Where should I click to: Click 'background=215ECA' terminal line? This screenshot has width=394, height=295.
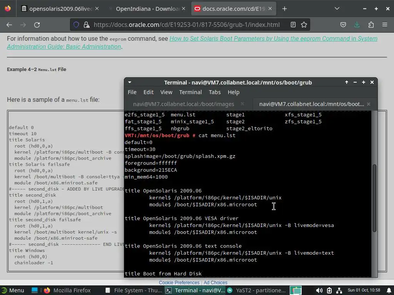(x=151, y=170)
